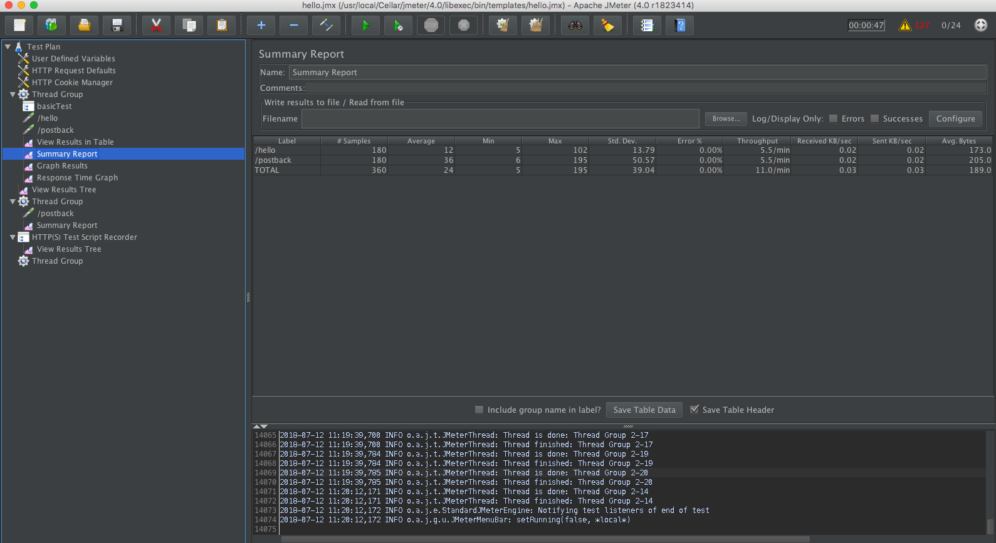Click the Configure button
This screenshot has height=543, width=996.
955,118
